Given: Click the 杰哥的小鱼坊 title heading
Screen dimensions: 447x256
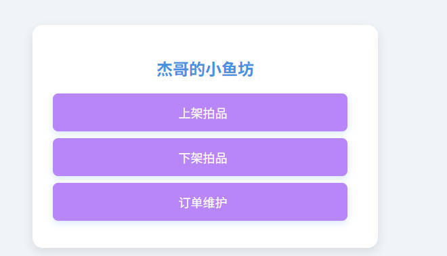Looking at the screenshot, I should tap(205, 69).
